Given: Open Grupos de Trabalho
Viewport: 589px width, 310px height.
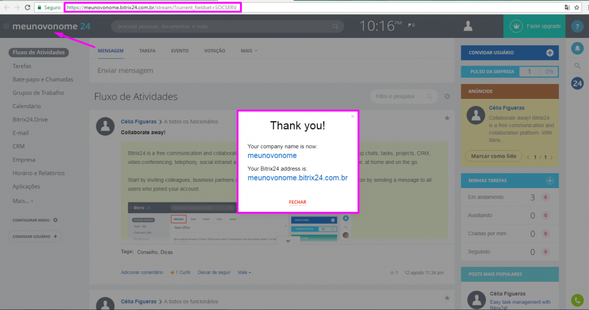Looking at the screenshot, I should (x=39, y=93).
